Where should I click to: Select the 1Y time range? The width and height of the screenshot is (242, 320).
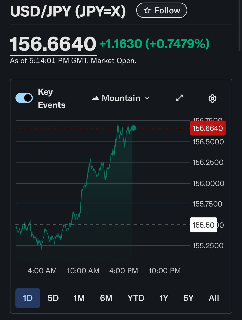tap(164, 298)
